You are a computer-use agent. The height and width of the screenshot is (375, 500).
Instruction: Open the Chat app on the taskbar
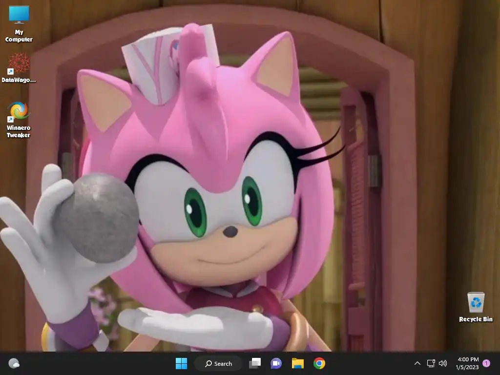click(276, 363)
